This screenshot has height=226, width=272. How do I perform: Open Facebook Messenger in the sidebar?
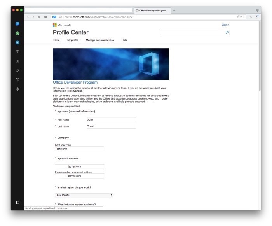pyautogui.click(x=17, y=24)
